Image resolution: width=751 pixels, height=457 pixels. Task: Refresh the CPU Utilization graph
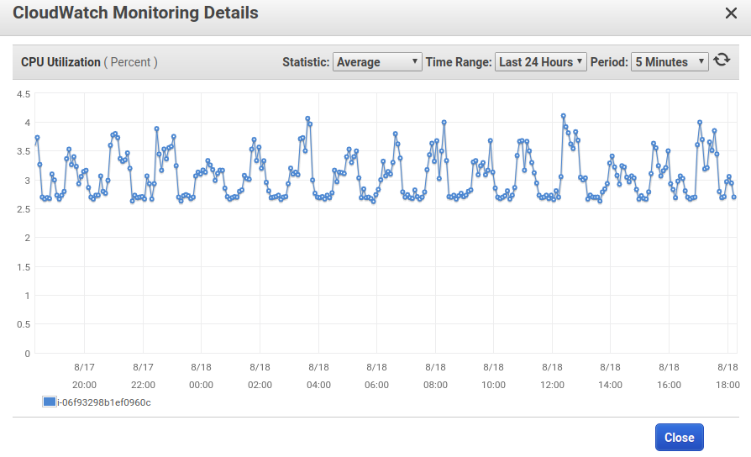pyautogui.click(x=722, y=60)
